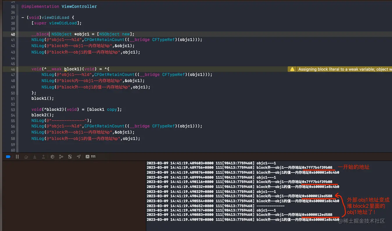Image resolution: width=392 pixels, height=231 pixels.
Task: Click line number 58 in the gutter
Action: tap(12, 139)
